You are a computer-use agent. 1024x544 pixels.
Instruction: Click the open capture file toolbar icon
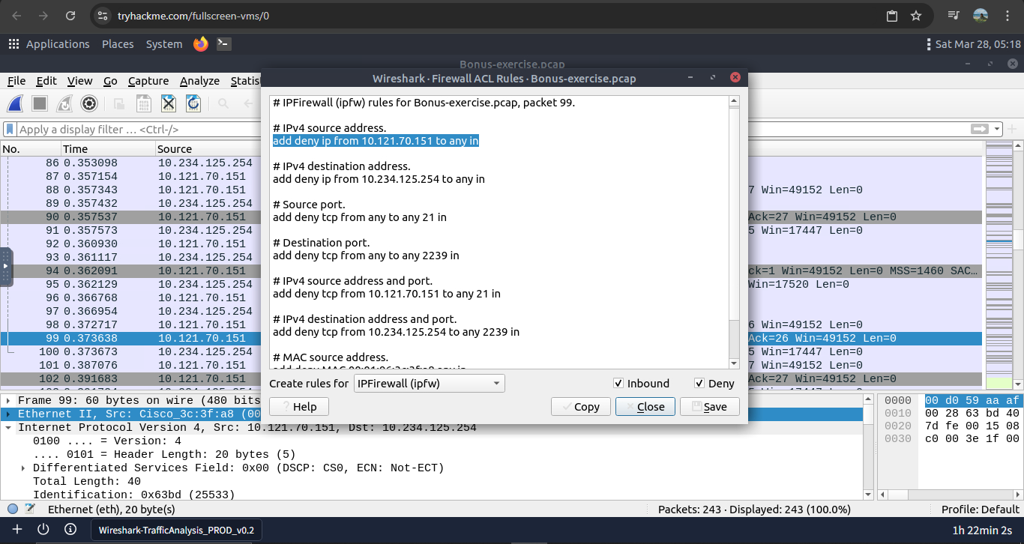pyautogui.click(x=118, y=103)
